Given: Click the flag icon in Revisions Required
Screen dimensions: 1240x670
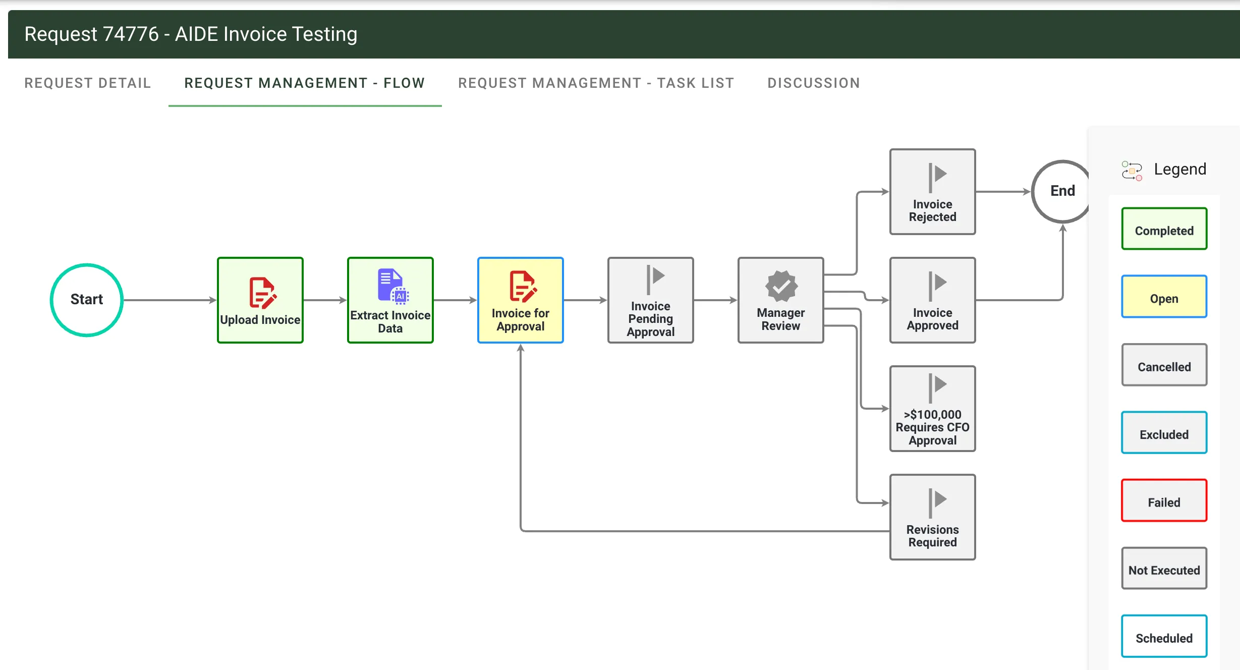Looking at the screenshot, I should coord(937,503).
